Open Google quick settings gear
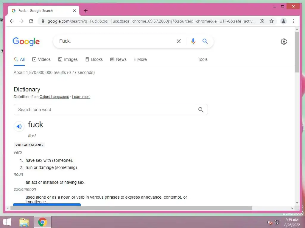Screen dimensions: 305x228 pyautogui.click(x=284, y=42)
